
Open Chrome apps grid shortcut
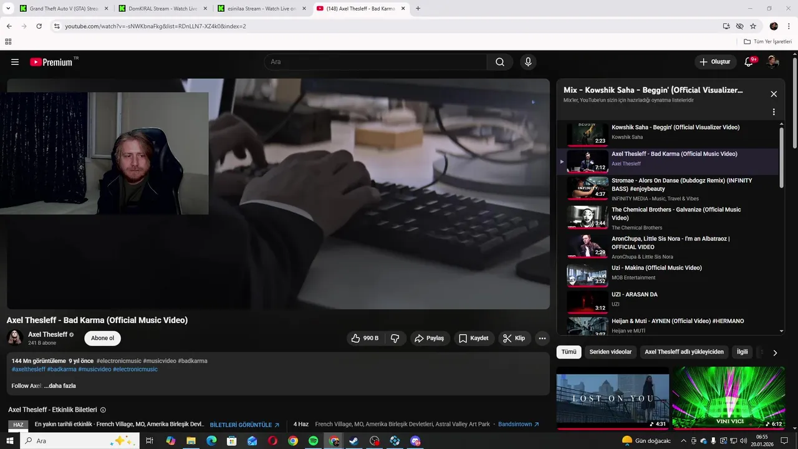click(x=8, y=42)
